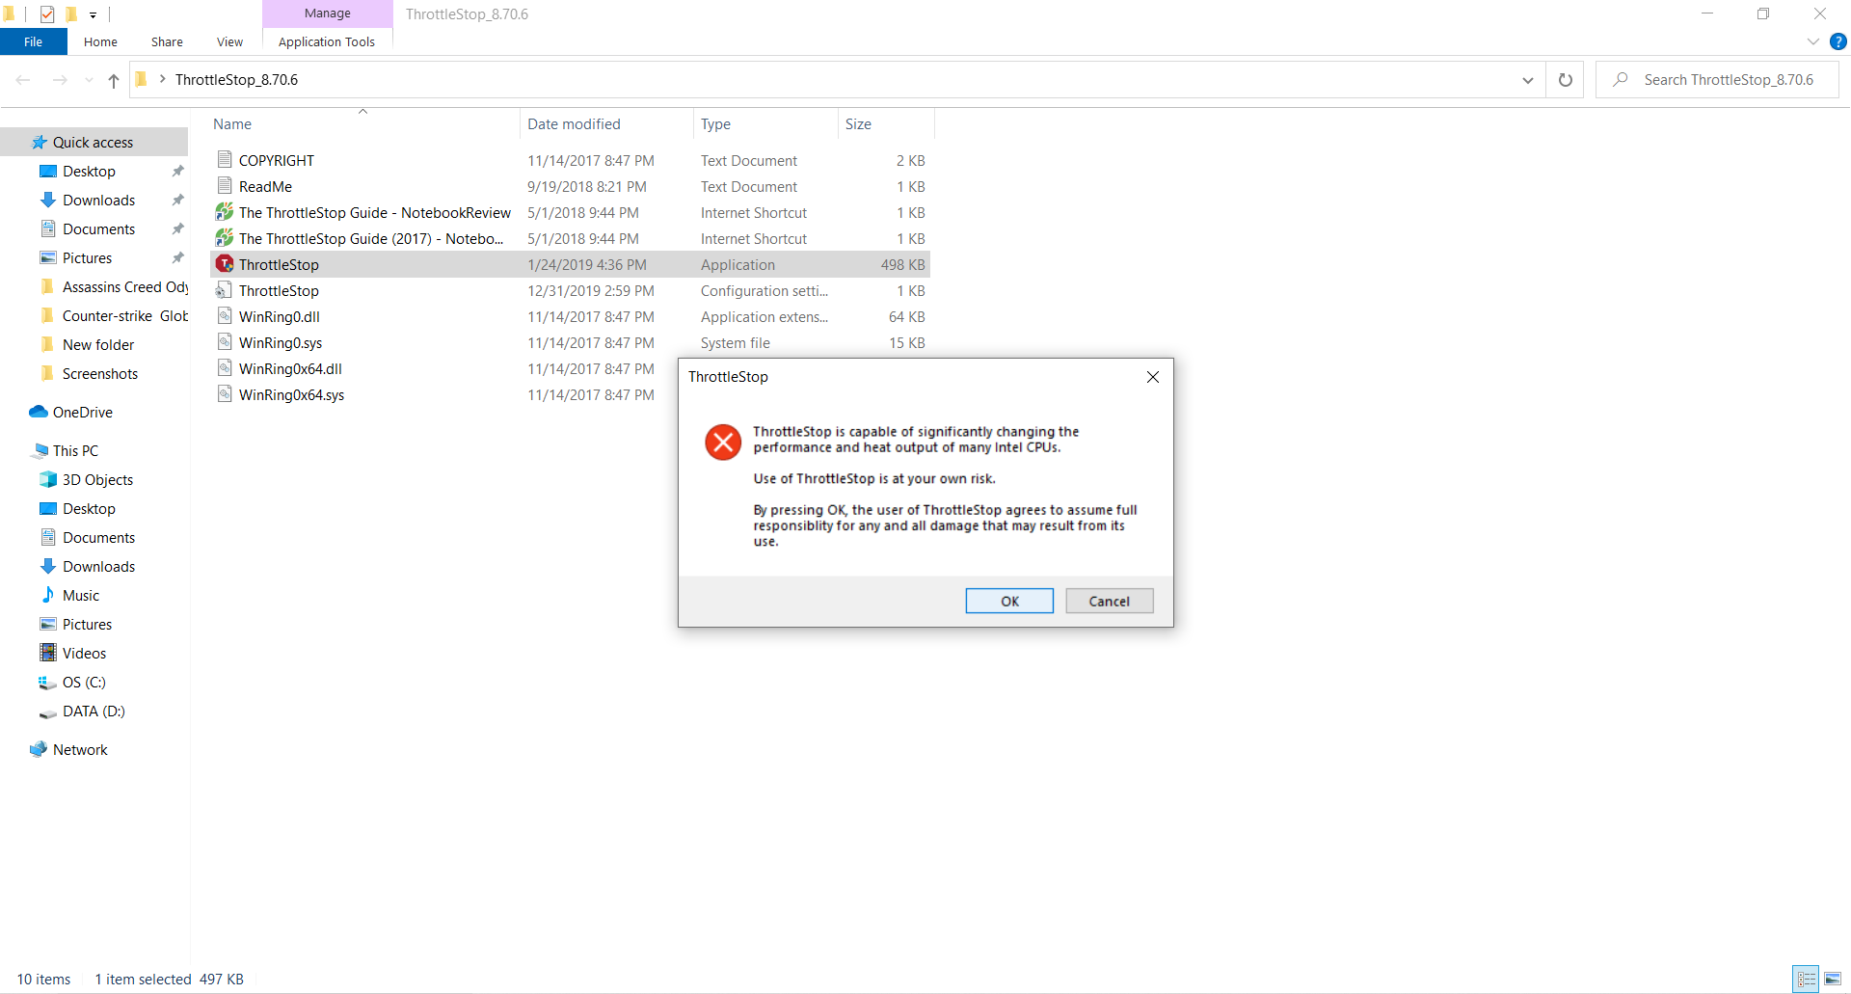Click date 1/24/2019 4:36 PM cell
The height and width of the screenshot is (994, 1851).
[x=587, y=264]
